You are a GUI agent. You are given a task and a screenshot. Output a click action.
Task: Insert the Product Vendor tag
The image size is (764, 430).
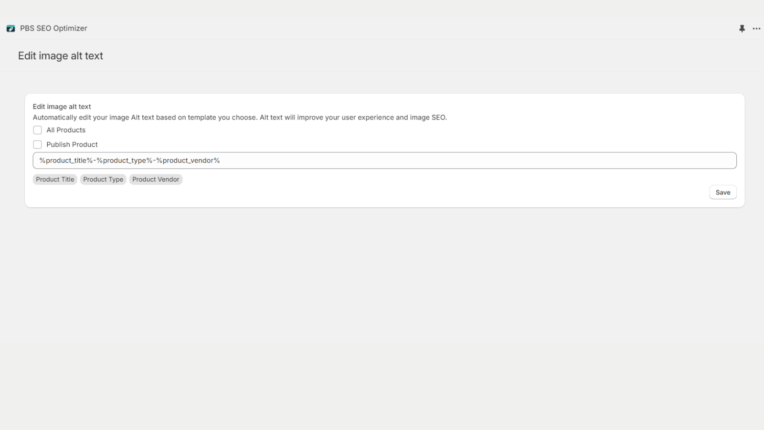156,179
